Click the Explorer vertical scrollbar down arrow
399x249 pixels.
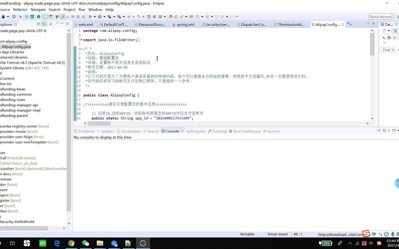[x=69, y=223]
